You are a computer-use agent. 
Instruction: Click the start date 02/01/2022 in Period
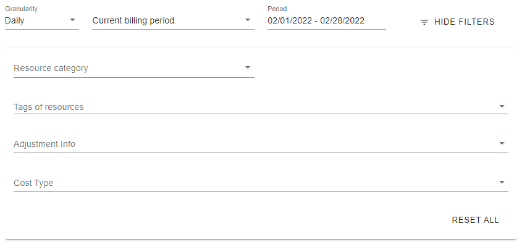290,21
